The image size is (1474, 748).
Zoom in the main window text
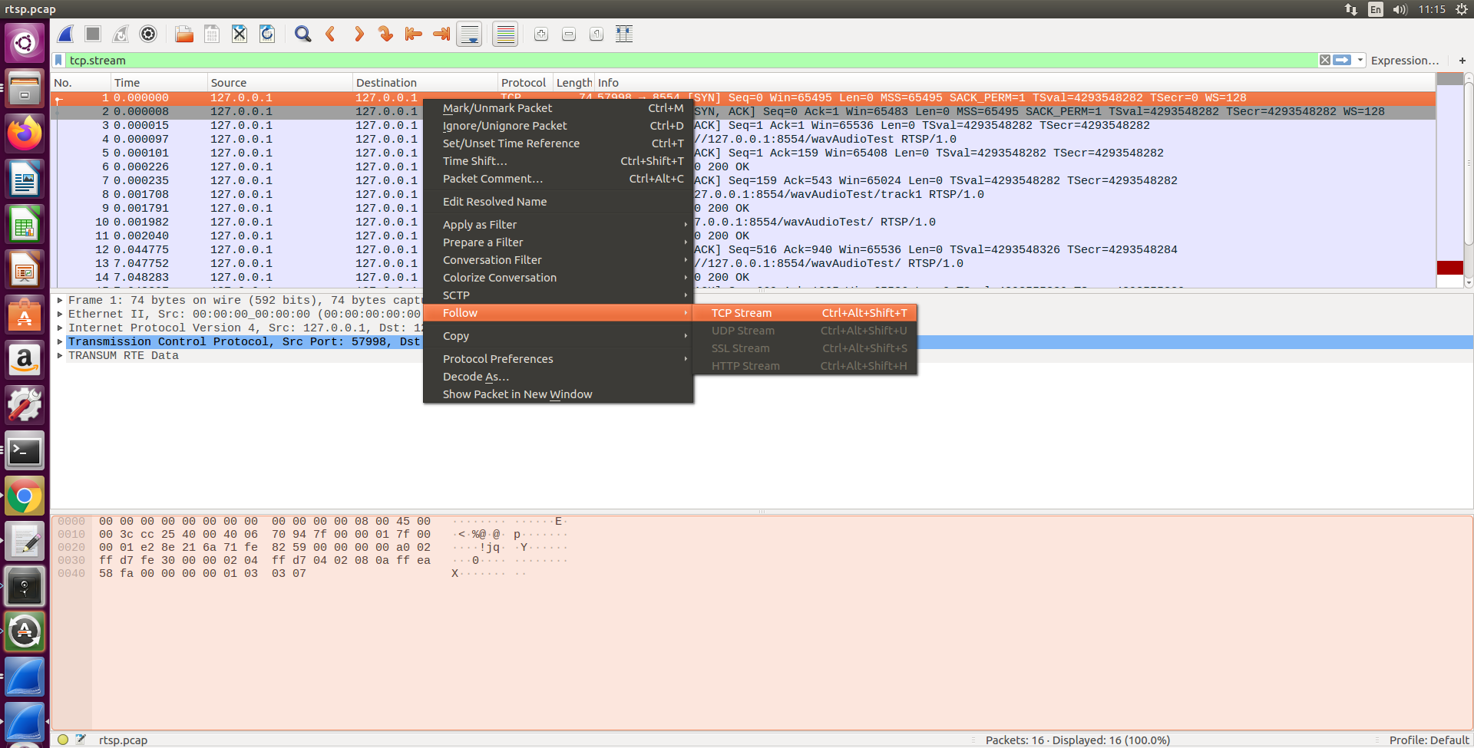tap(541, 34)
